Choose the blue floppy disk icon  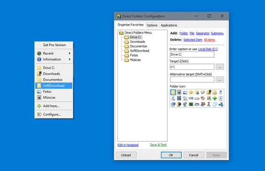[179, 98]
